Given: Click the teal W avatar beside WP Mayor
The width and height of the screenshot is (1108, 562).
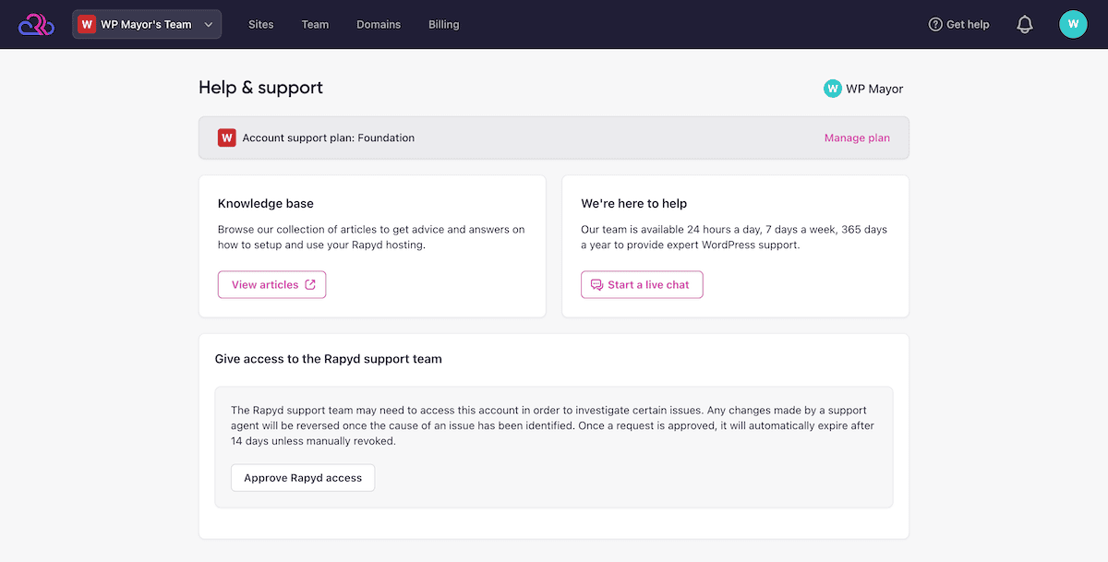Looking at the screenshot, I should (x=833, y=89).
